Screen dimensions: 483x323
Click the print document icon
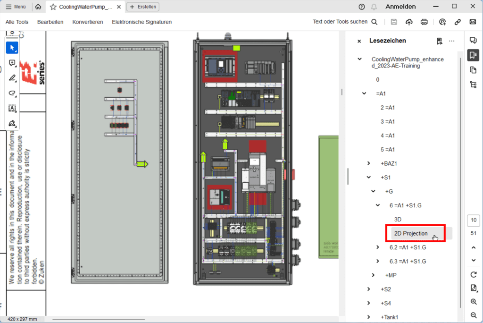(x=424, y=22)
